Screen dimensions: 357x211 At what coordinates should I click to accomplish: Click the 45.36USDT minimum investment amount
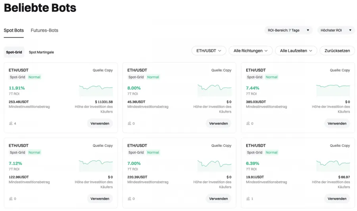pyautogui.click(x=136, y=102)
